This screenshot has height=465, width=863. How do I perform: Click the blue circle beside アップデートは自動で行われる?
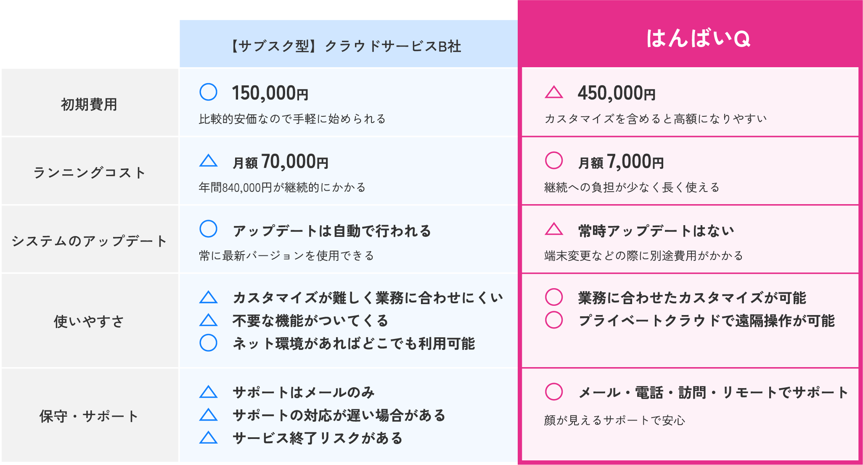[x=208, y=229]
